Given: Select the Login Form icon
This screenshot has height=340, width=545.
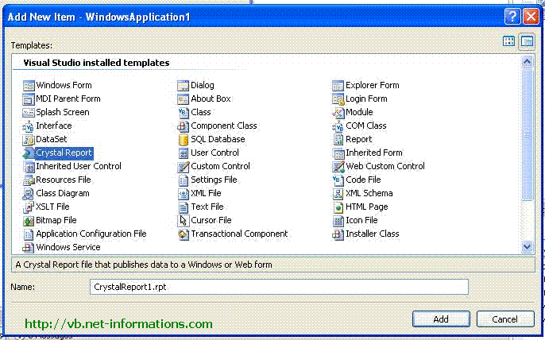Looking at the screenshot, I should (338, 99).
